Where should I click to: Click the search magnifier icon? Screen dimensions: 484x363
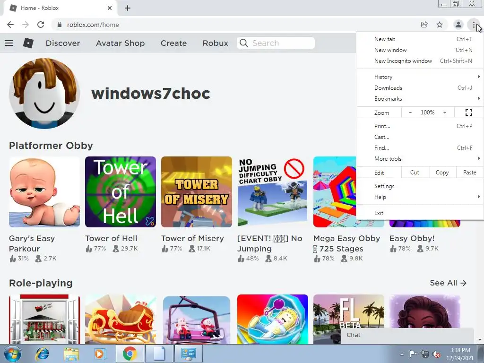pos(244,43)
